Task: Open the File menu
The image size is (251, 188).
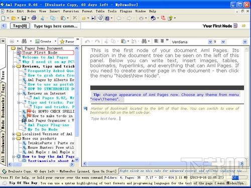Action: tap(10, 11)
